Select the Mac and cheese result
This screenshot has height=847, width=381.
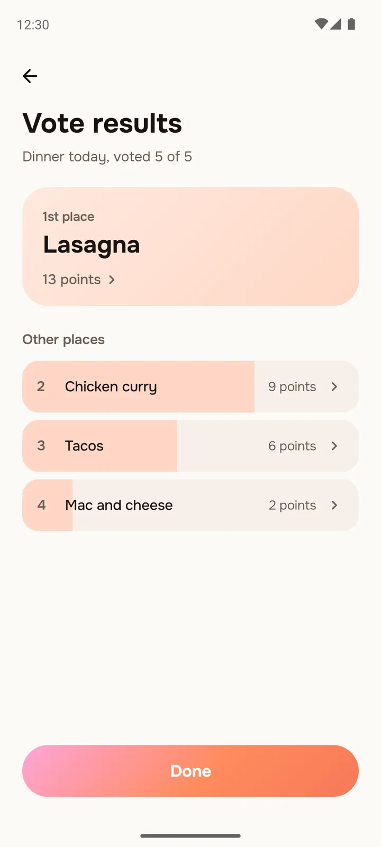pyautogui.click(x=190, y=506)
